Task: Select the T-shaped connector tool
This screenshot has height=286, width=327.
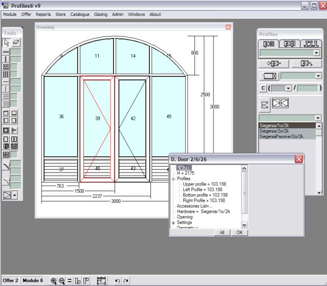Action: pyautogui.click(x=14, y=130)
